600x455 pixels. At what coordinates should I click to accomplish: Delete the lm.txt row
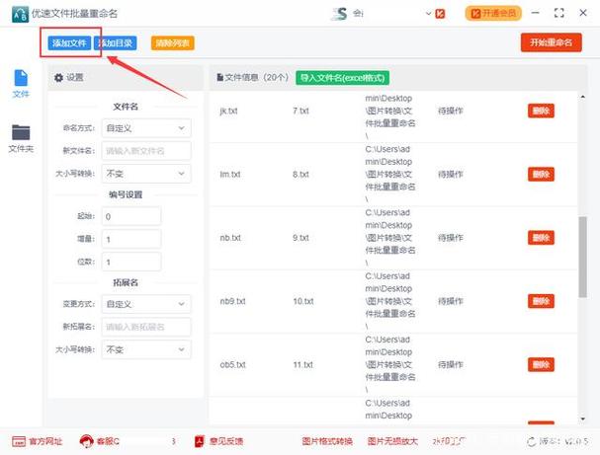click(x=541, y=175)
